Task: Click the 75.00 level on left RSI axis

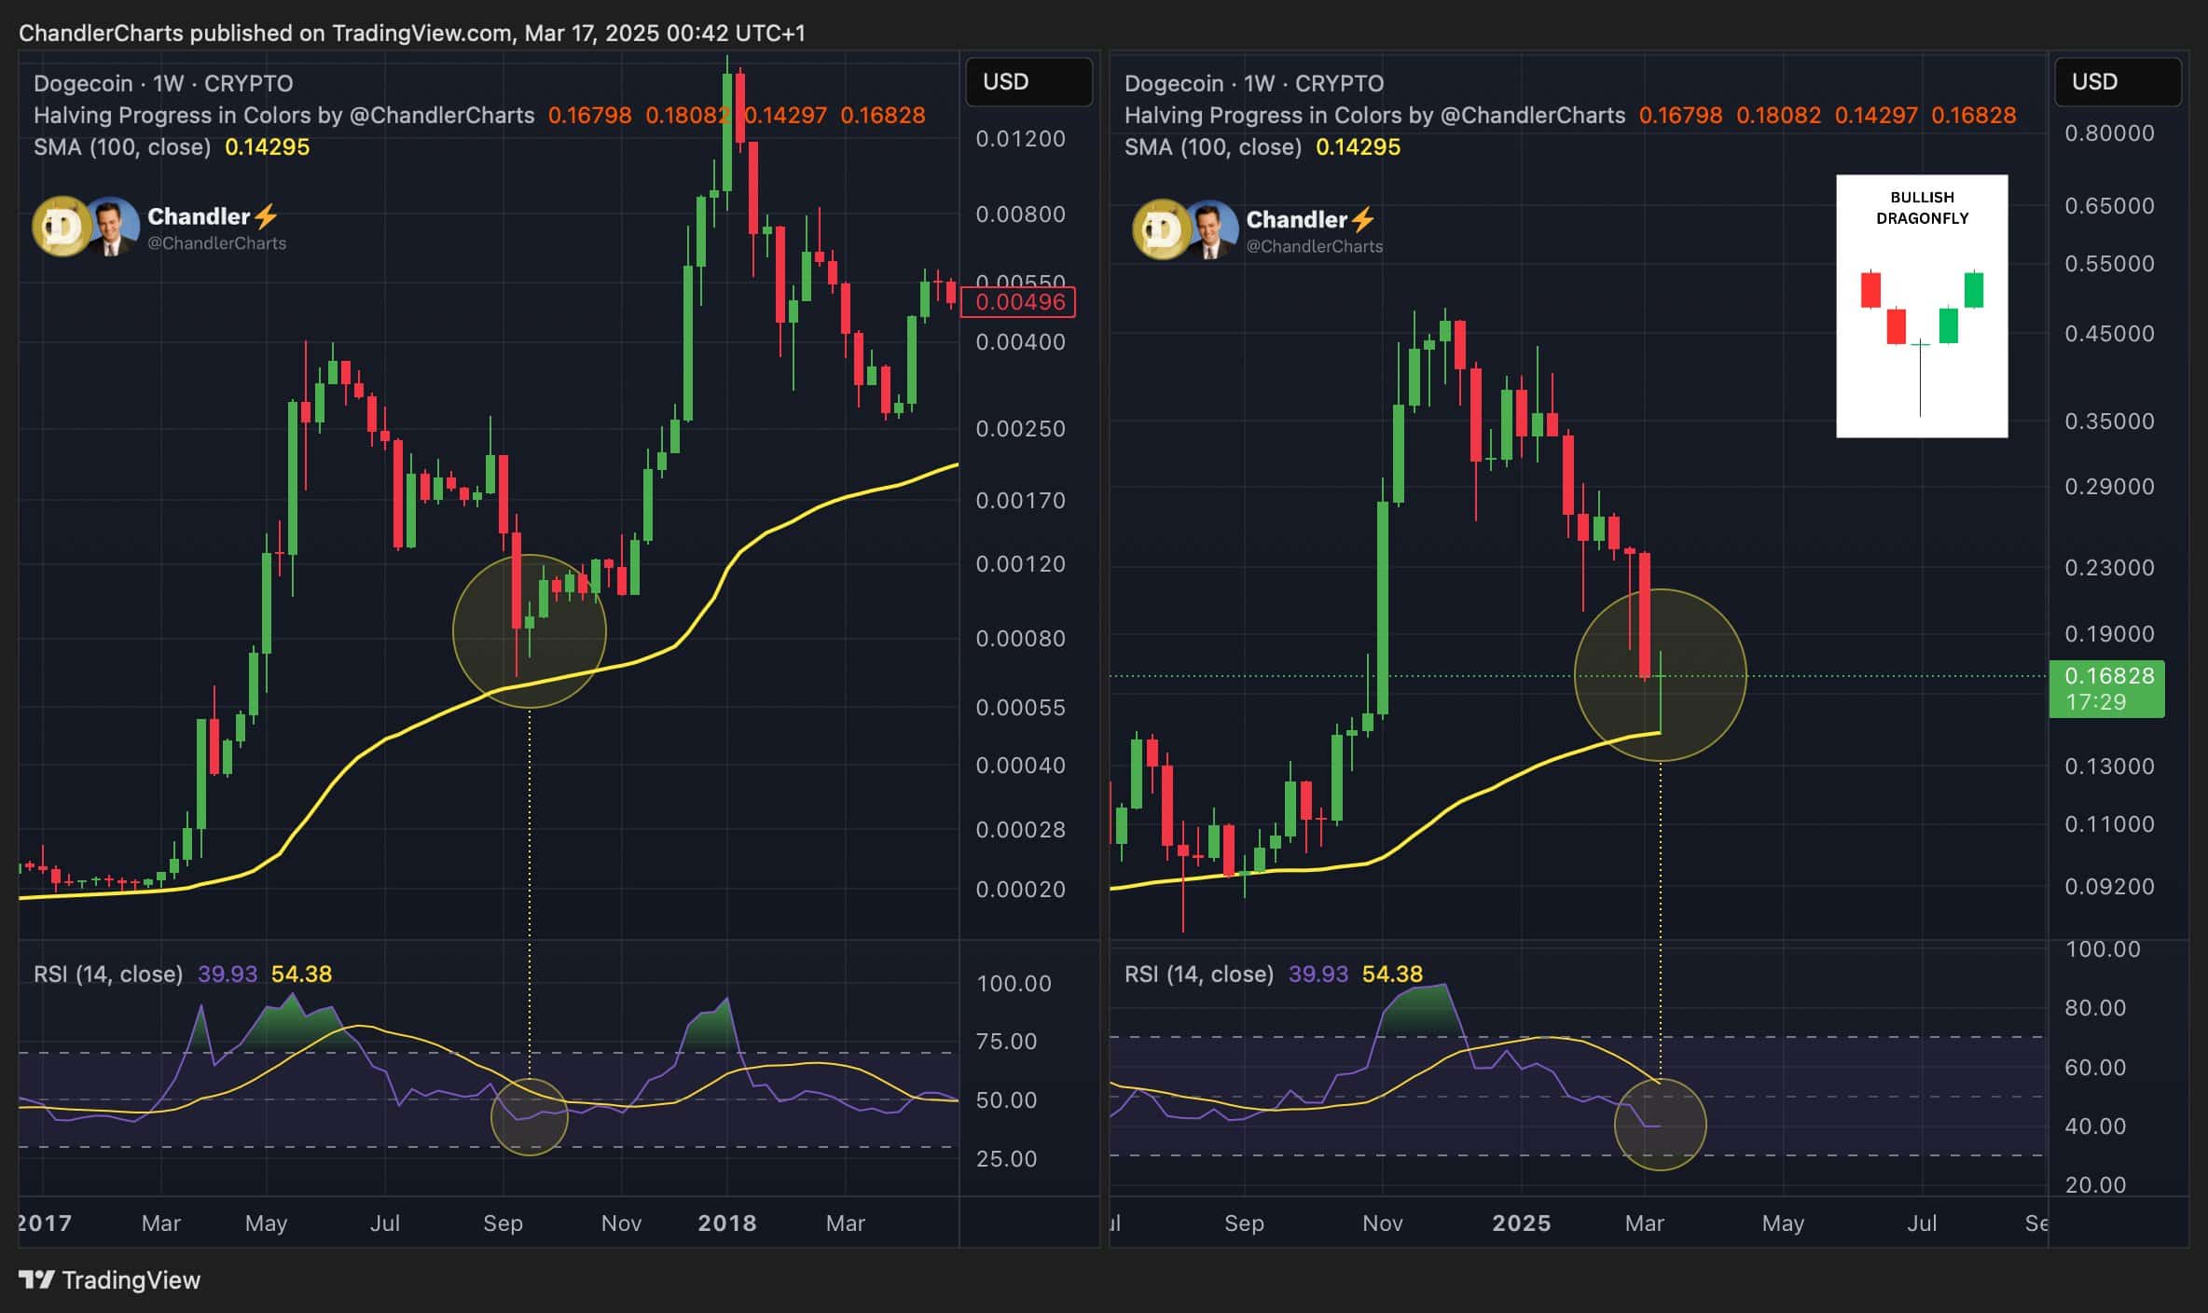Action: tap(1007, 1042)
